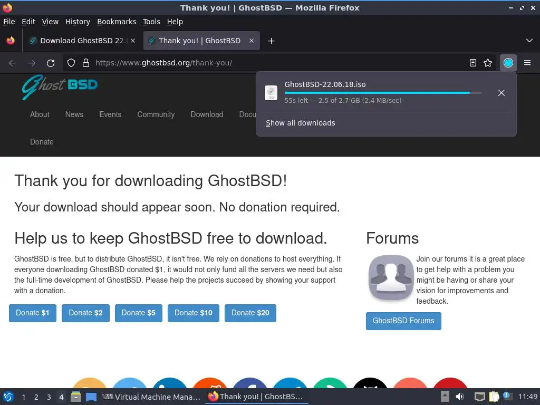Switch to workspace 3
540x405 pixels.
coord(49,397)
